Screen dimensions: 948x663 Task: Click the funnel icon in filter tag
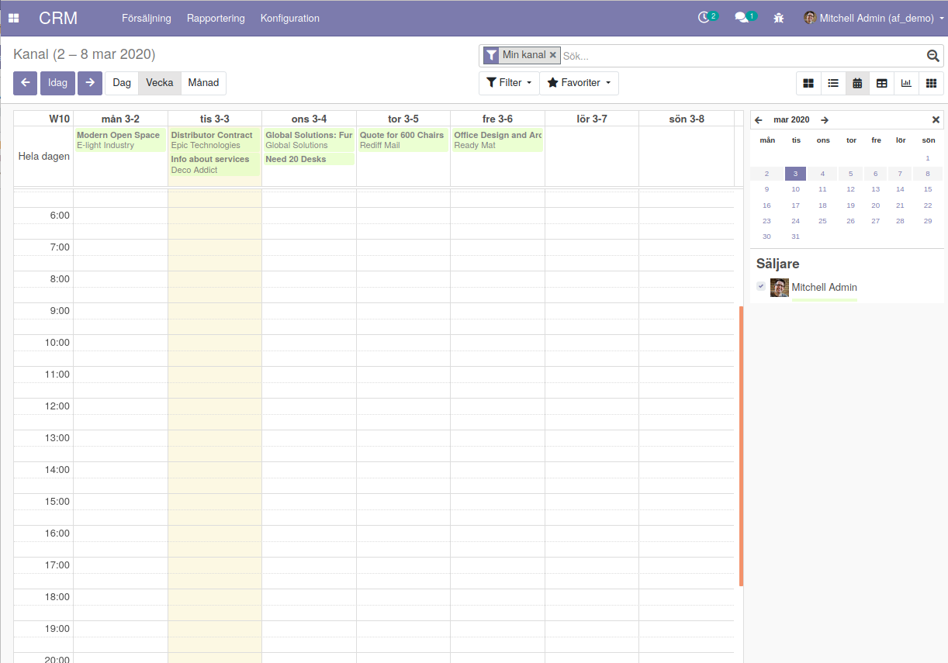click(491, 55)
